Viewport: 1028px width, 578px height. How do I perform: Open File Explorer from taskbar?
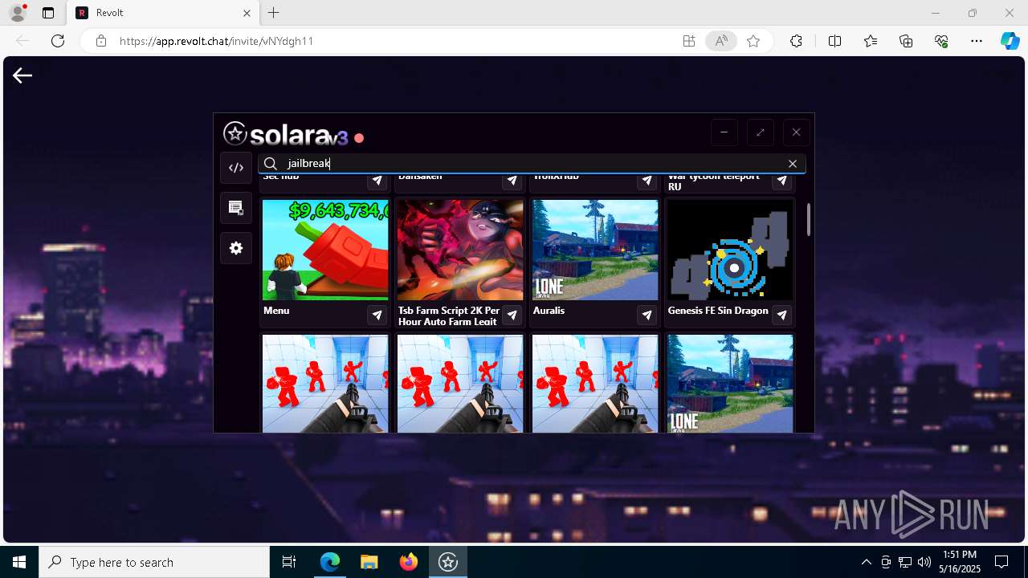point(369,562)
